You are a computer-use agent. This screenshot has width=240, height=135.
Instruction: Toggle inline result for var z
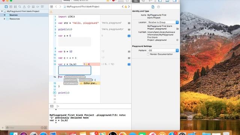coord(129,64)
